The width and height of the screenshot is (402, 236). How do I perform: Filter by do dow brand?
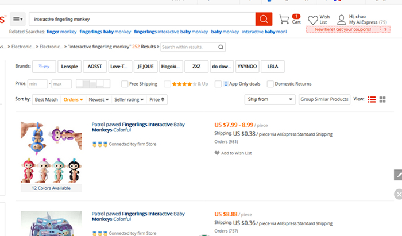222,67
